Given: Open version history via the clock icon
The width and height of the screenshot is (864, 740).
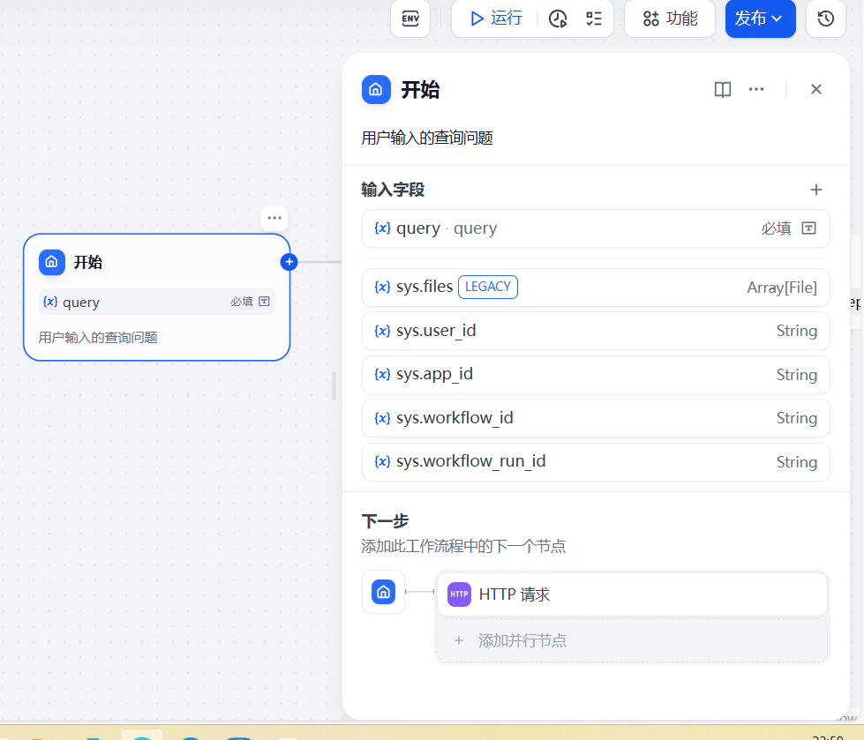Looking at the screenshot, I should click(x=825, y=19).
